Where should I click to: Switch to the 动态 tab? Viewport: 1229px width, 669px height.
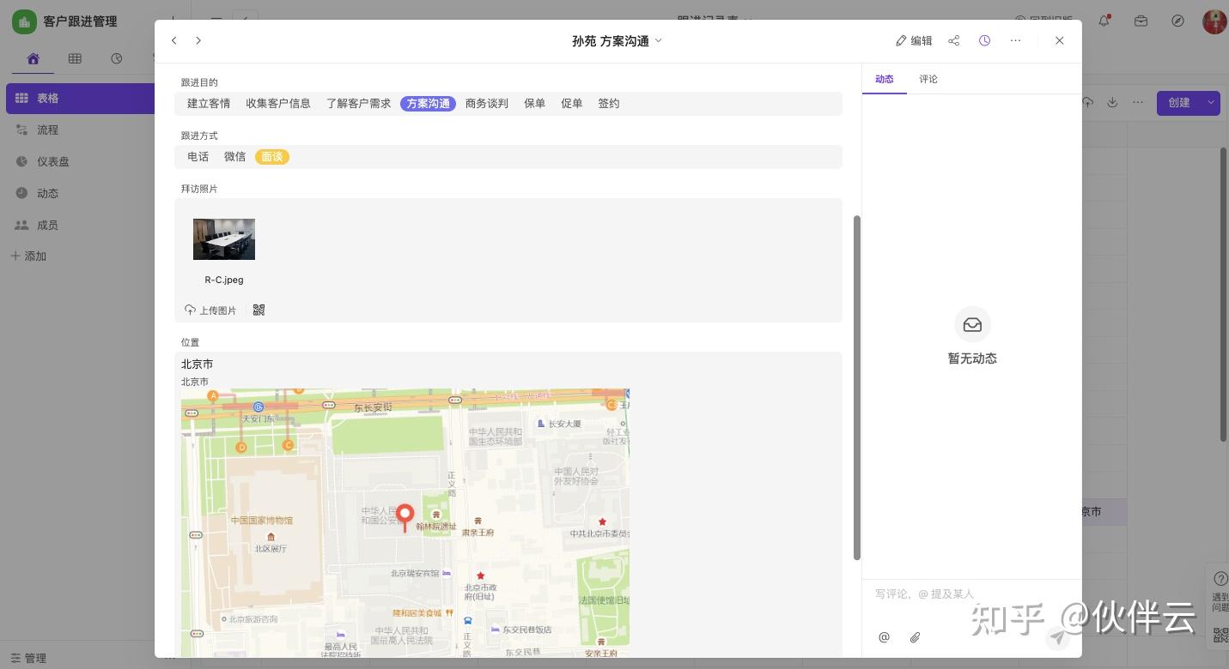click(885, 79)
